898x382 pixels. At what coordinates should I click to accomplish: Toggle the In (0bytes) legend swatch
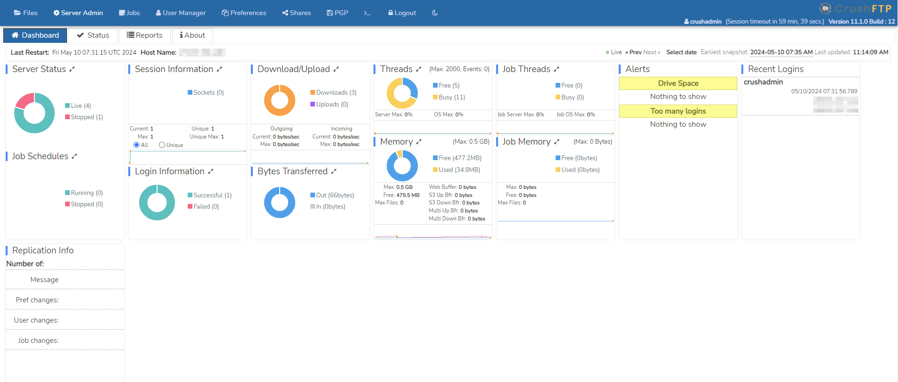[313, 206]
